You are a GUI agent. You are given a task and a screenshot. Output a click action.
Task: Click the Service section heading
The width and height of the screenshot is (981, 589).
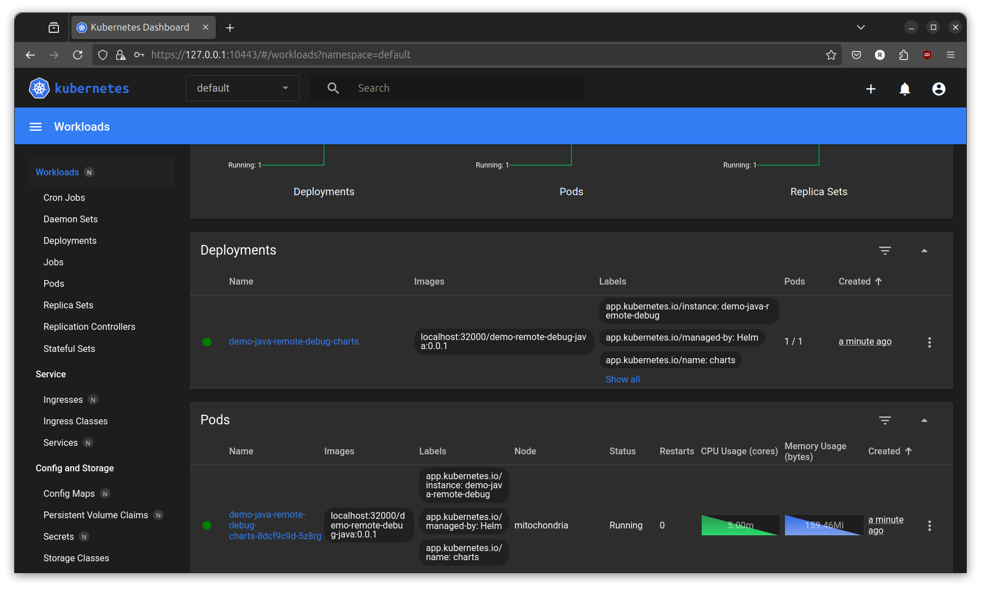(50, 374)
